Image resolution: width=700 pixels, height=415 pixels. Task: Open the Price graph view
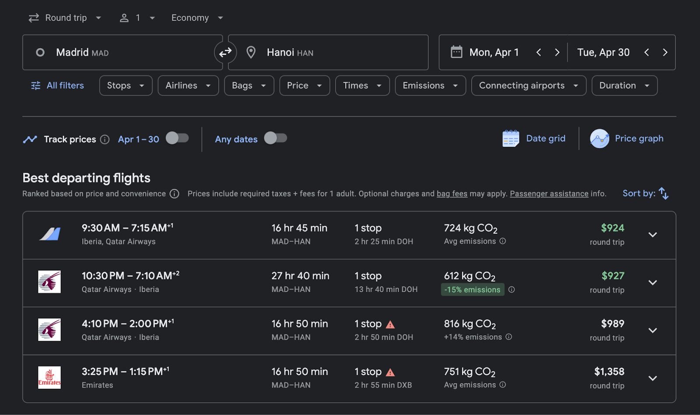626,139
